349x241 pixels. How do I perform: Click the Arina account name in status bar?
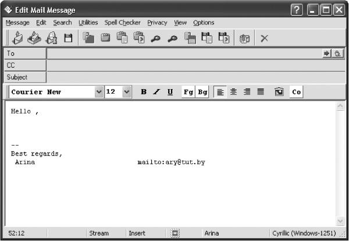click(x=212, y=233)
